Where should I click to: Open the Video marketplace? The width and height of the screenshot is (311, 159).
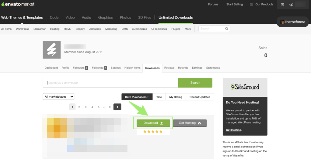tap(70, 17)
